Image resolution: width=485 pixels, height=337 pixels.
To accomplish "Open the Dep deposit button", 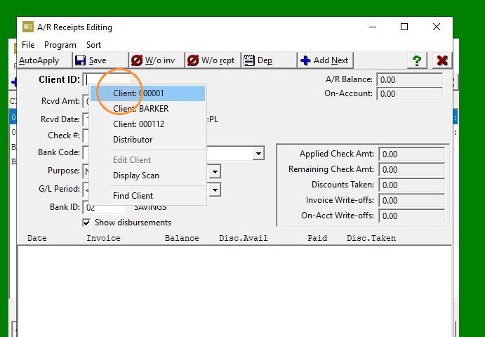I will coord(269,60).
